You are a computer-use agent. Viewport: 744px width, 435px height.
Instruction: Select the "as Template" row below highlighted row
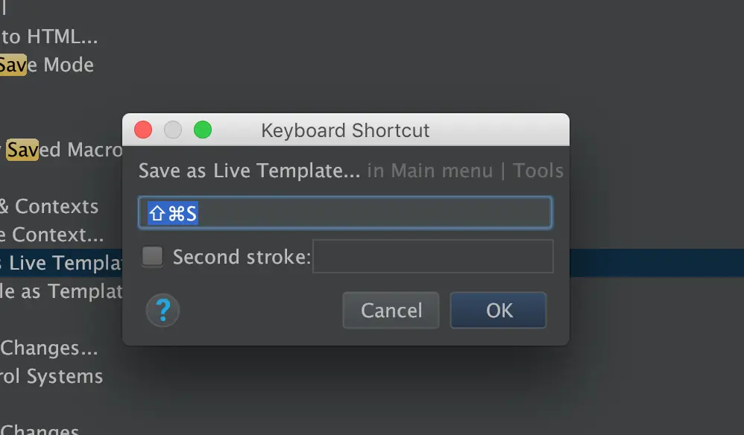[61, 291]
